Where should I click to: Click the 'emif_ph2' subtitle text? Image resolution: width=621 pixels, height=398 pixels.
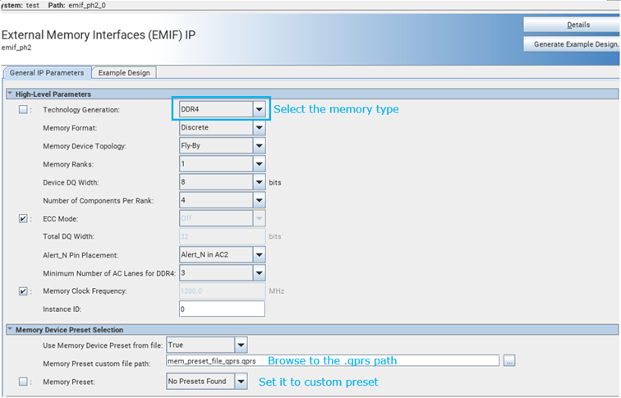click(x=16, y=48)
